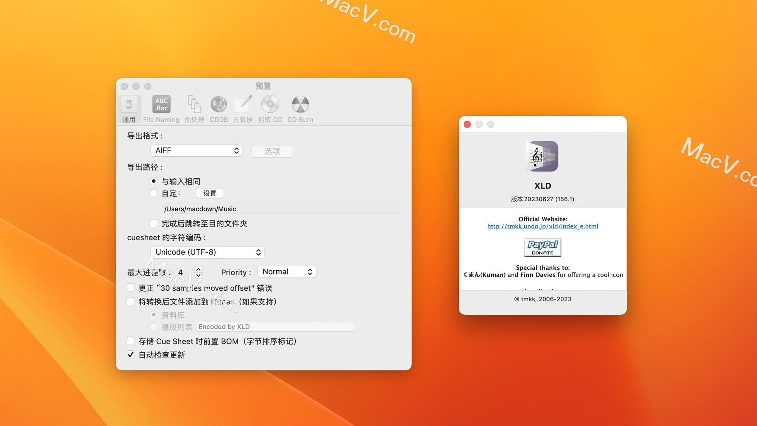Click the XLD title in About window
The height and width of the screenshot is (426, 757).
[543, 186]
